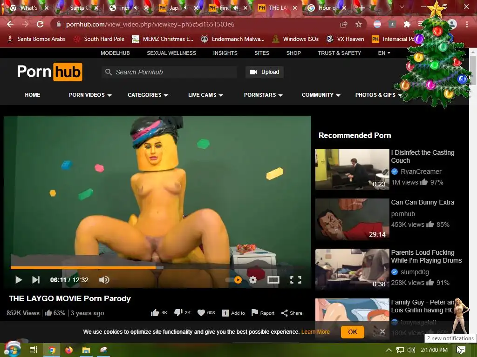Screen dimensions: 477x357
Task: Click the share page icon in address bar
Action: point(344,24)
